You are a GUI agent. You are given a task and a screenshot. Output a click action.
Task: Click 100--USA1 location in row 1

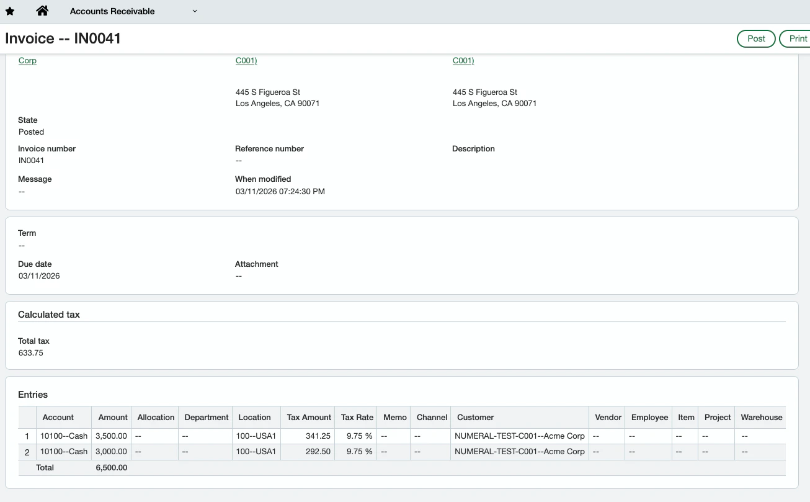point(256,436)
